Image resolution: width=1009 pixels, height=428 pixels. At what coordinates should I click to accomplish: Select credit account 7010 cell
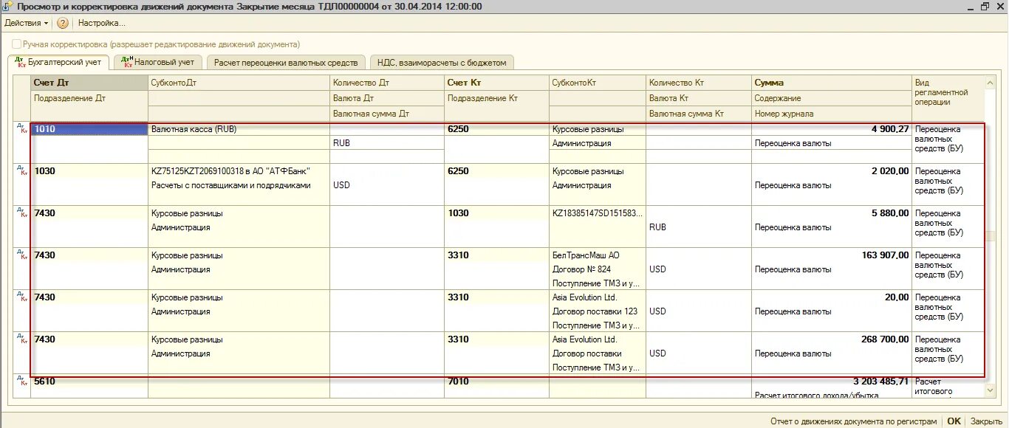496,382
